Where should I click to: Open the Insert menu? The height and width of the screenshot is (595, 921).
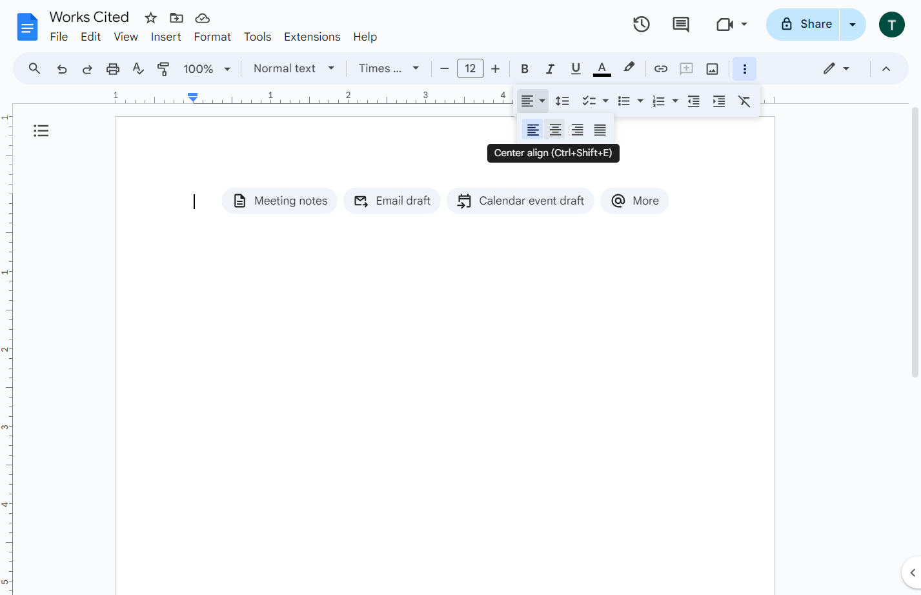(166, 37)
